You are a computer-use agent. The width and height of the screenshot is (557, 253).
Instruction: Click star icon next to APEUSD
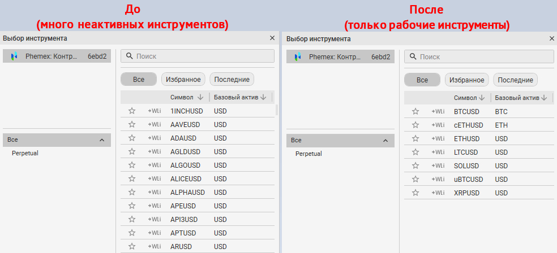click(132, 206)
